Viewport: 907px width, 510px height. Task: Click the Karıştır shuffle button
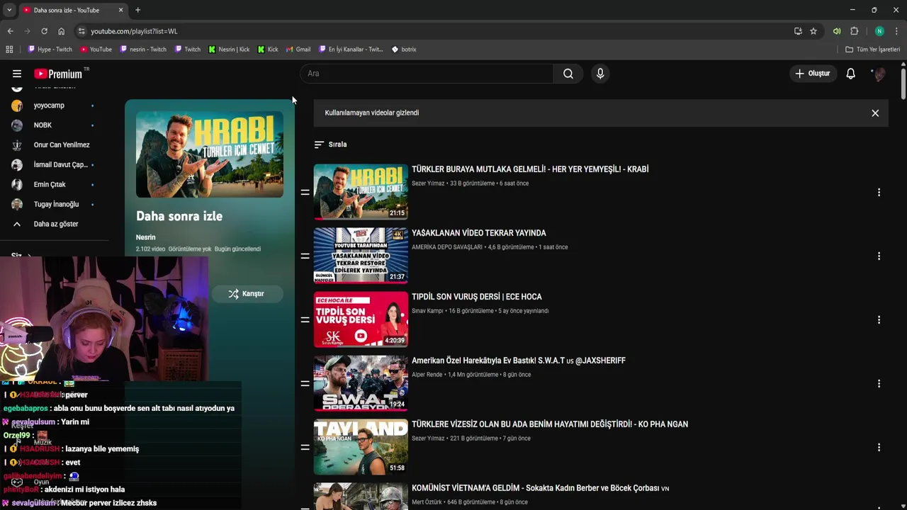[246, 294]
